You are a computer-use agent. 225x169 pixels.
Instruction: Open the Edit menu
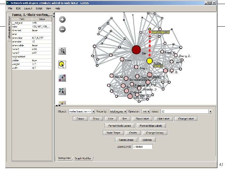click(x=18, y=8)
